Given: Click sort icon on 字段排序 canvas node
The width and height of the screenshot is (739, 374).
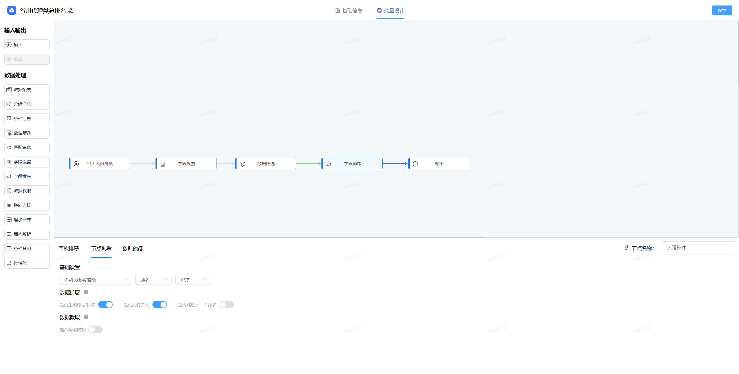Looking at the screenshot, I should (329, 164).
